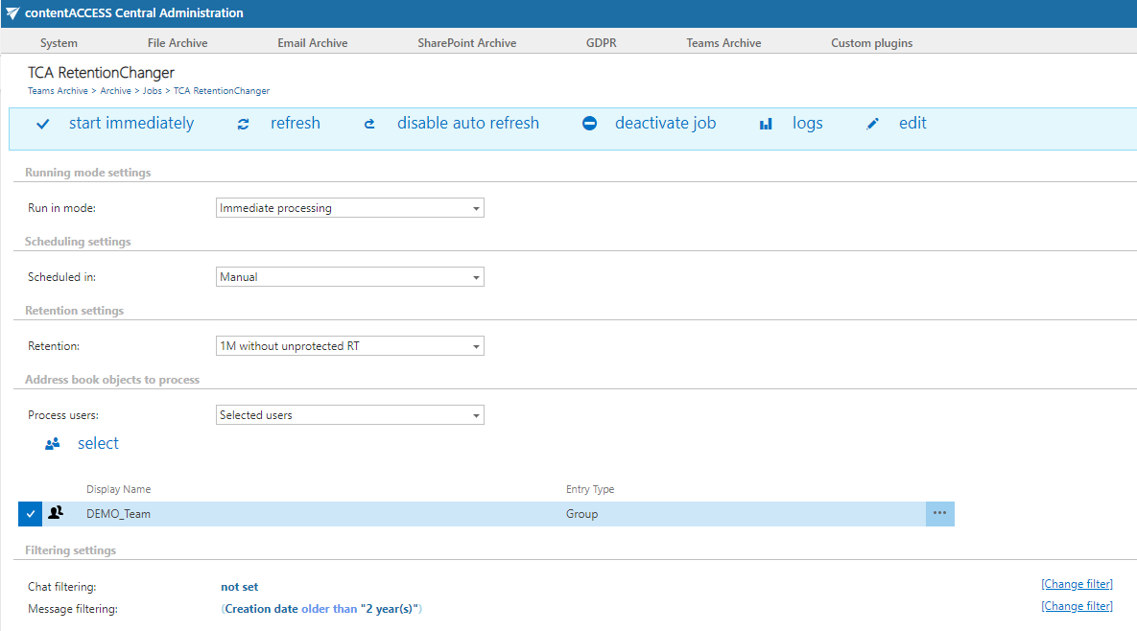The image size is (1137, 631).
Task: Click the contentACCESS logo in the header
Action: click(12, 12)
